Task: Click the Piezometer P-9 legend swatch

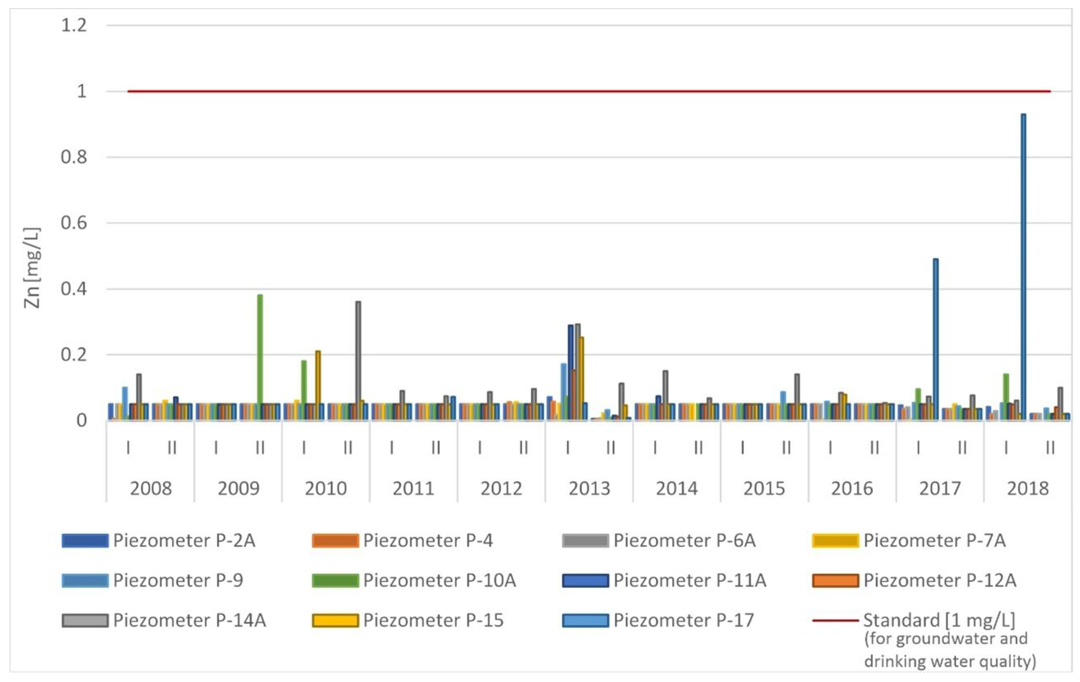Action: [85, 581]
